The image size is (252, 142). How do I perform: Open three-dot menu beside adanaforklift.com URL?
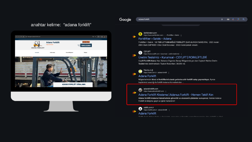[x=166, y=91]
